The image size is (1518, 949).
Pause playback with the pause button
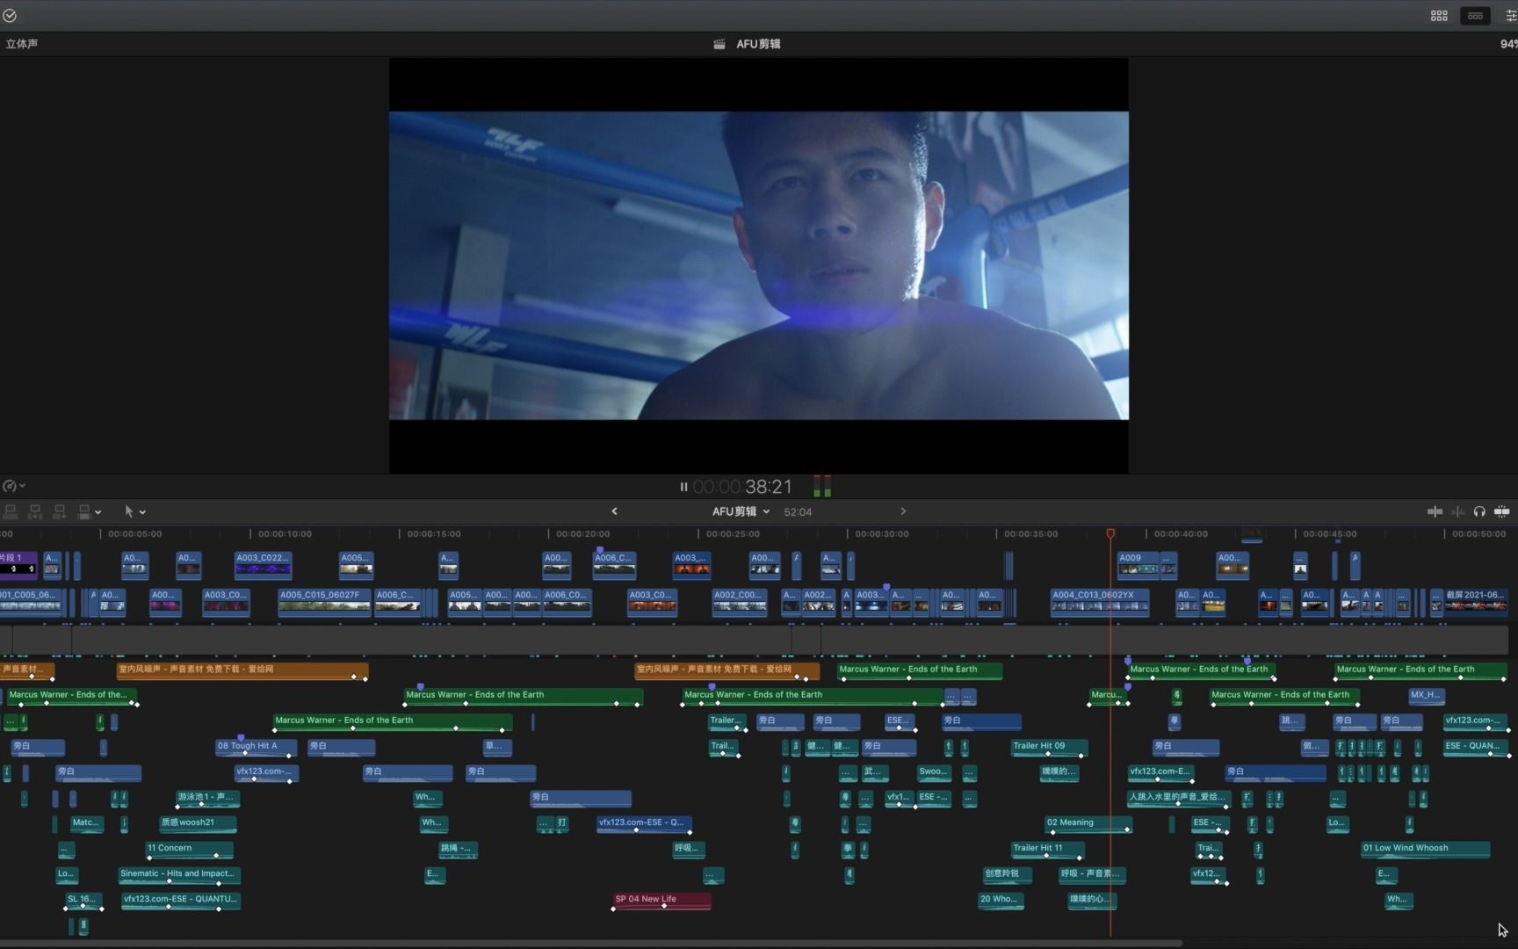click(683, 487)
